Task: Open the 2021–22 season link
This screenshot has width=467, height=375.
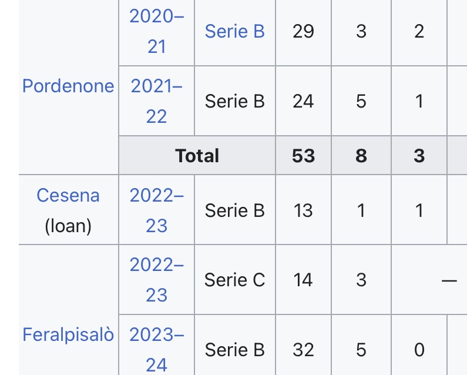Action: pos(157,101)
